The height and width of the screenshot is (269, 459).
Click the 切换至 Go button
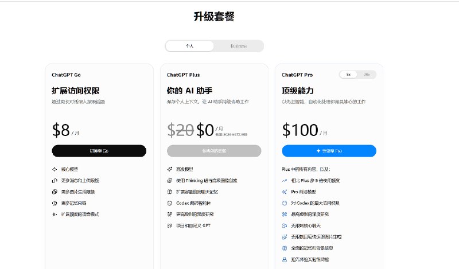point(99,151)
